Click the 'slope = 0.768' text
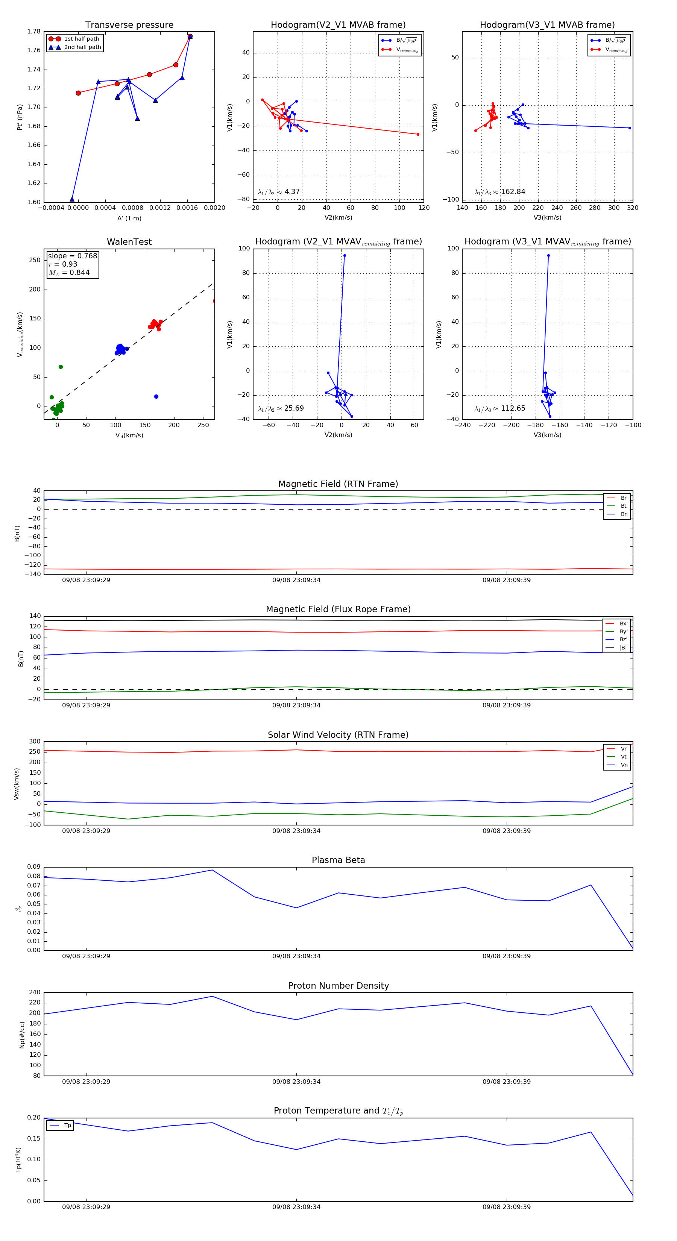Viewport: 677px width, 1241px height. click(72, 256)
